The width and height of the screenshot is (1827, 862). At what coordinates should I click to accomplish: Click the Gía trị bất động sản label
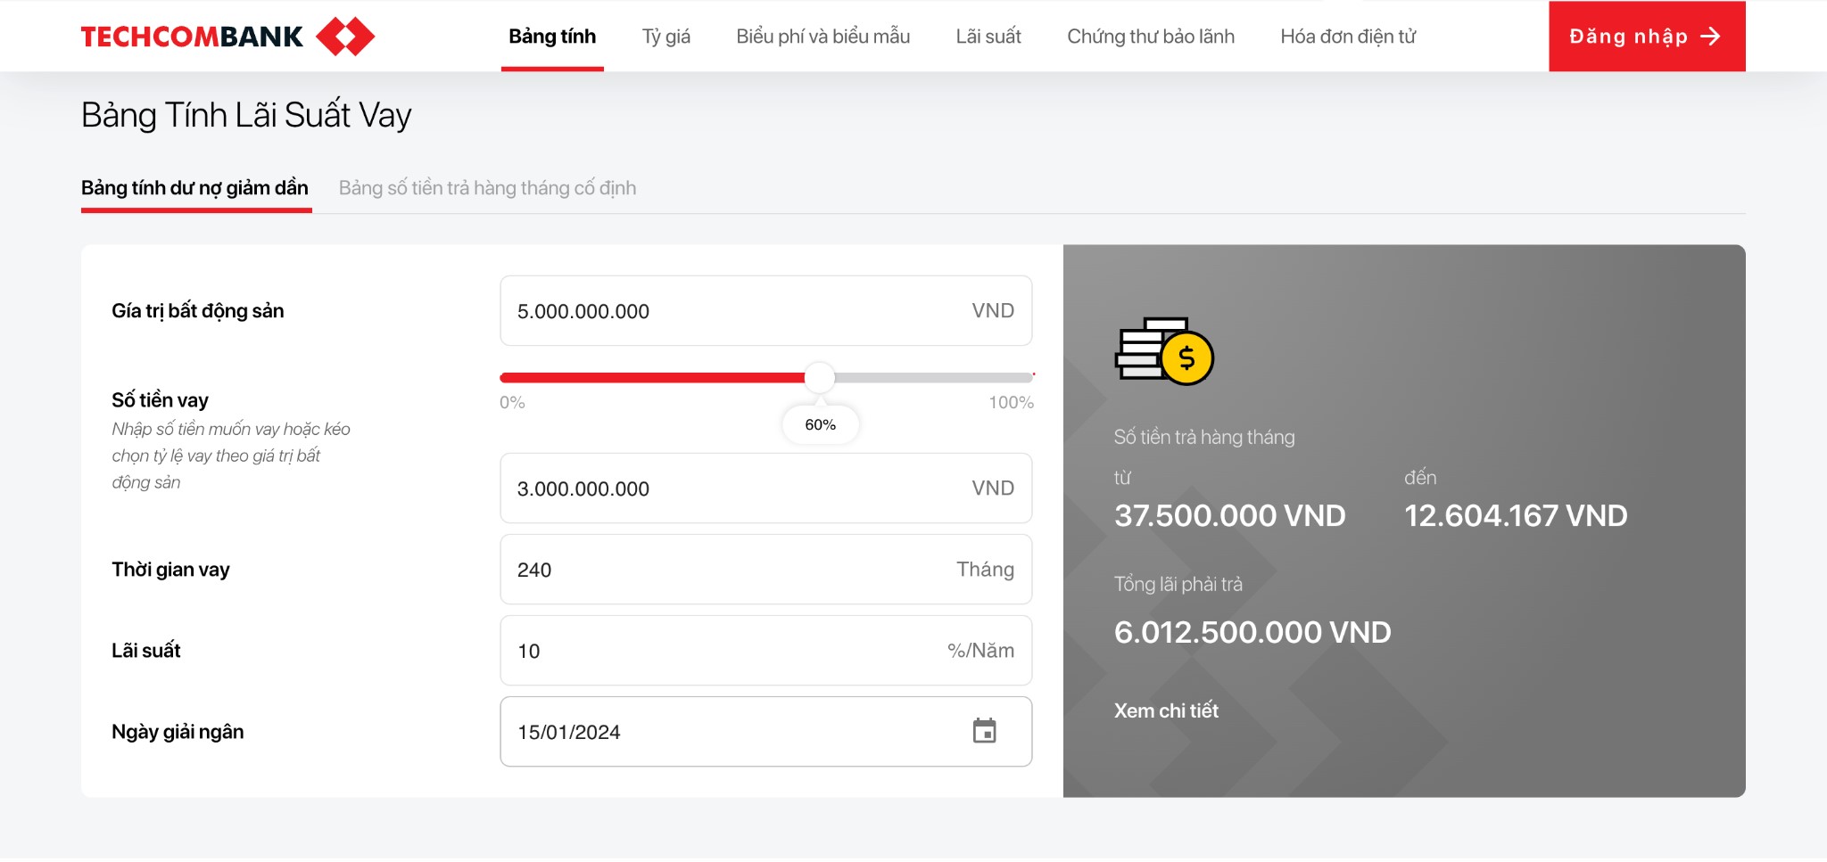(198, 311)
